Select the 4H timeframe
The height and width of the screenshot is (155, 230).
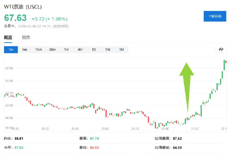click(80, 50)
